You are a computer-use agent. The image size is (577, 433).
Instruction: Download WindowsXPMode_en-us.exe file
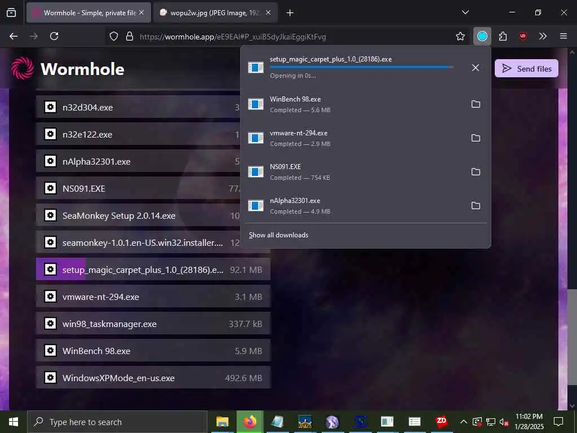pos(153,378)
